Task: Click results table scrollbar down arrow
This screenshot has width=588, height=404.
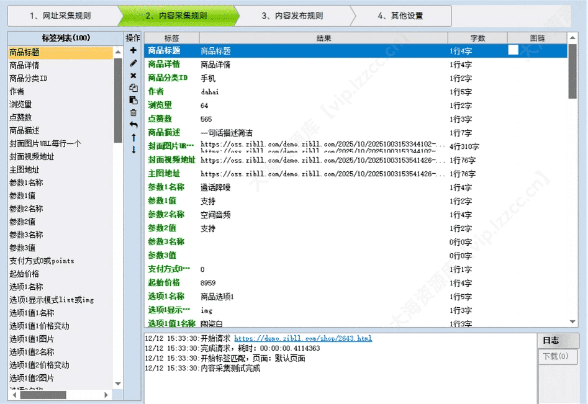Action: (x=572, y=321)
